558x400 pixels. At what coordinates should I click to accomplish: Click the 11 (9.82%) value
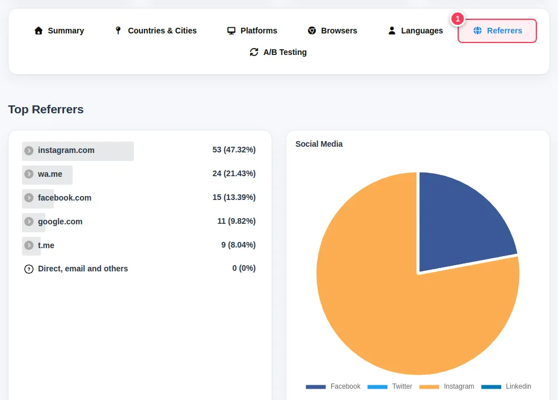(x=236, y=221)
